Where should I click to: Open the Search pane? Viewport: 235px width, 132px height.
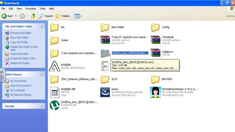pyautogui.click(x=46, y=16)
